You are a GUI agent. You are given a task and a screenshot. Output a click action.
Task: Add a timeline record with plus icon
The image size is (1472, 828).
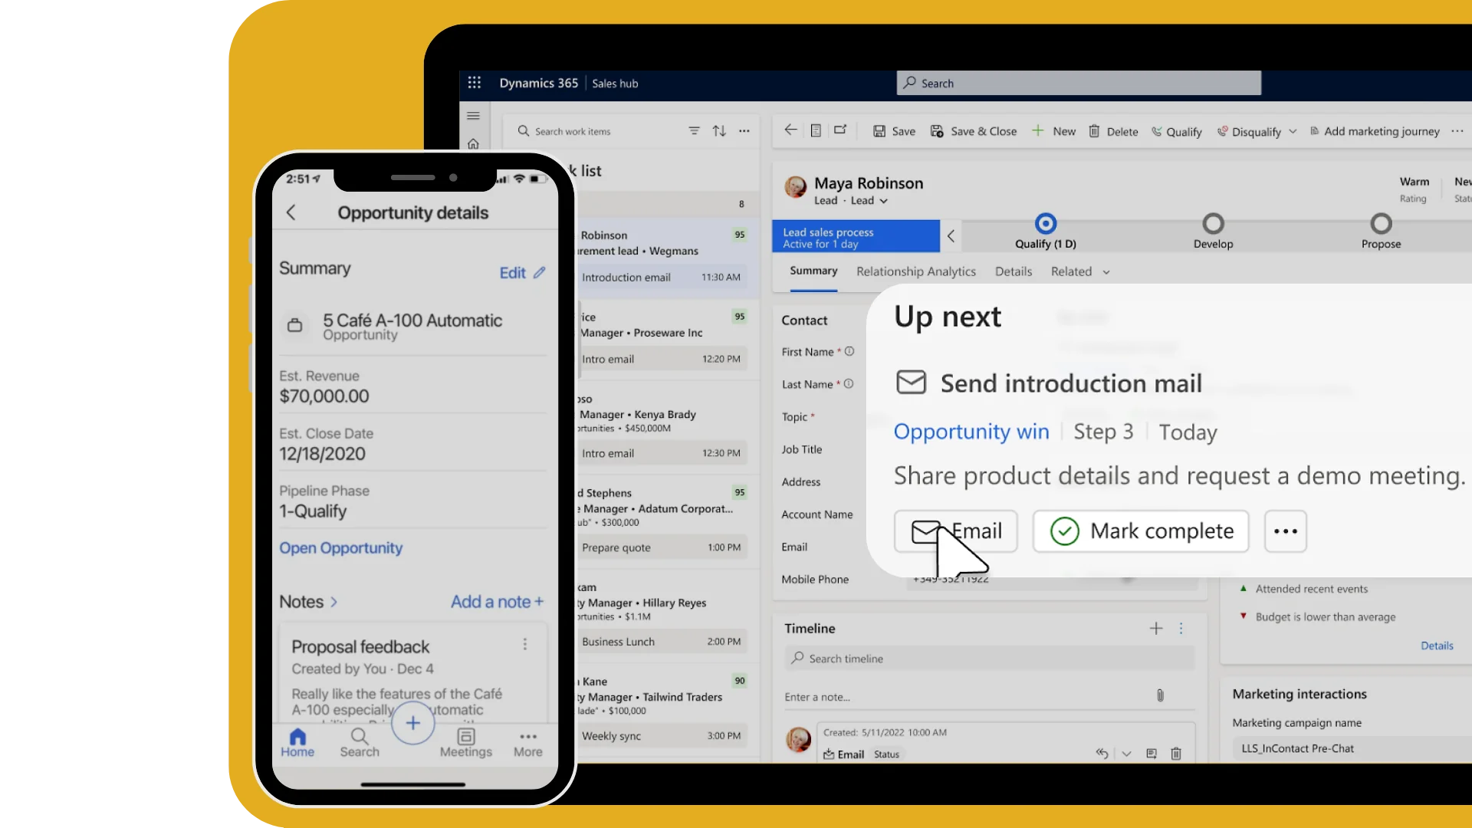[1156, 629]
